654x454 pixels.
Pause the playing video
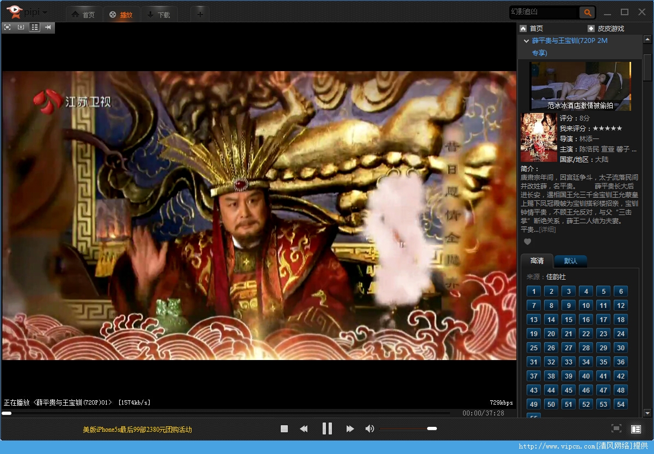(327, 429)
